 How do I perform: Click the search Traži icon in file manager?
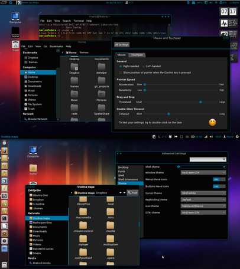point(132,193)
